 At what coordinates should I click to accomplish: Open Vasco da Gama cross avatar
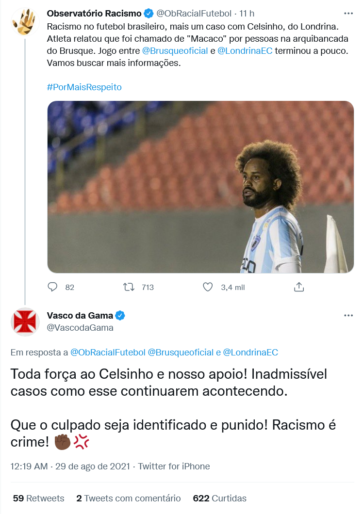pyautogui.click(x=25, y=322)
